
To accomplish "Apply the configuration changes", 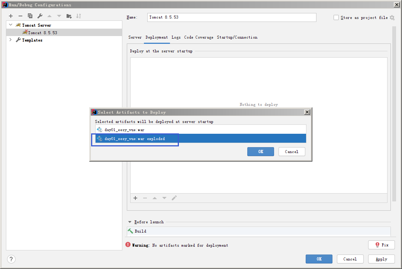I will (x=382, y=259).
